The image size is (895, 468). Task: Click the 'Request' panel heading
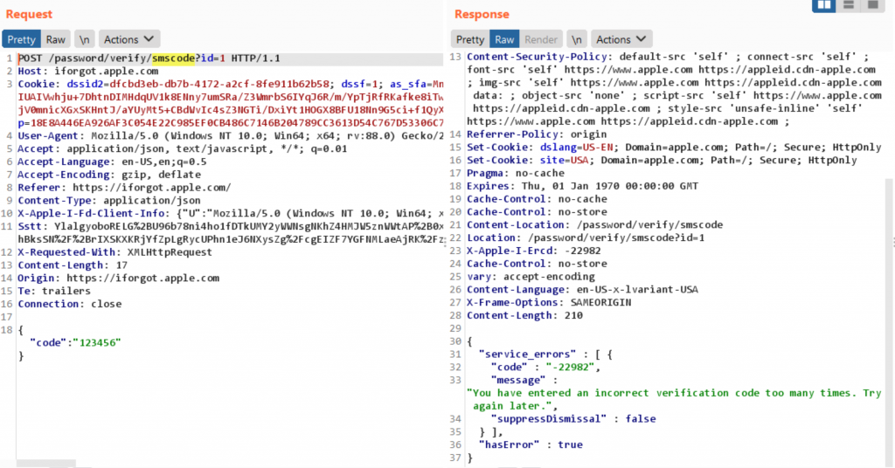29,14
